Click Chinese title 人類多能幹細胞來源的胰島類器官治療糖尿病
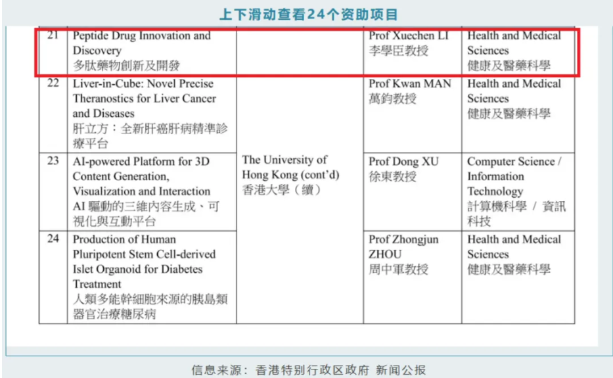This screenshot has width=613, height=378. tap(150, 306)
